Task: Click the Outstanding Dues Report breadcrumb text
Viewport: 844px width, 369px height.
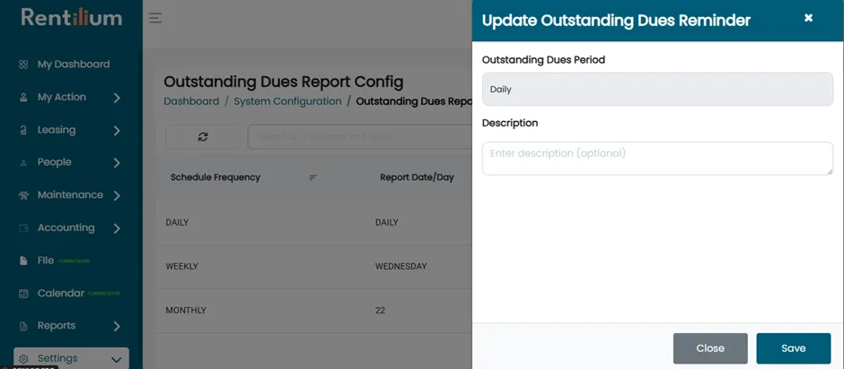Action: tap(414, 101)
